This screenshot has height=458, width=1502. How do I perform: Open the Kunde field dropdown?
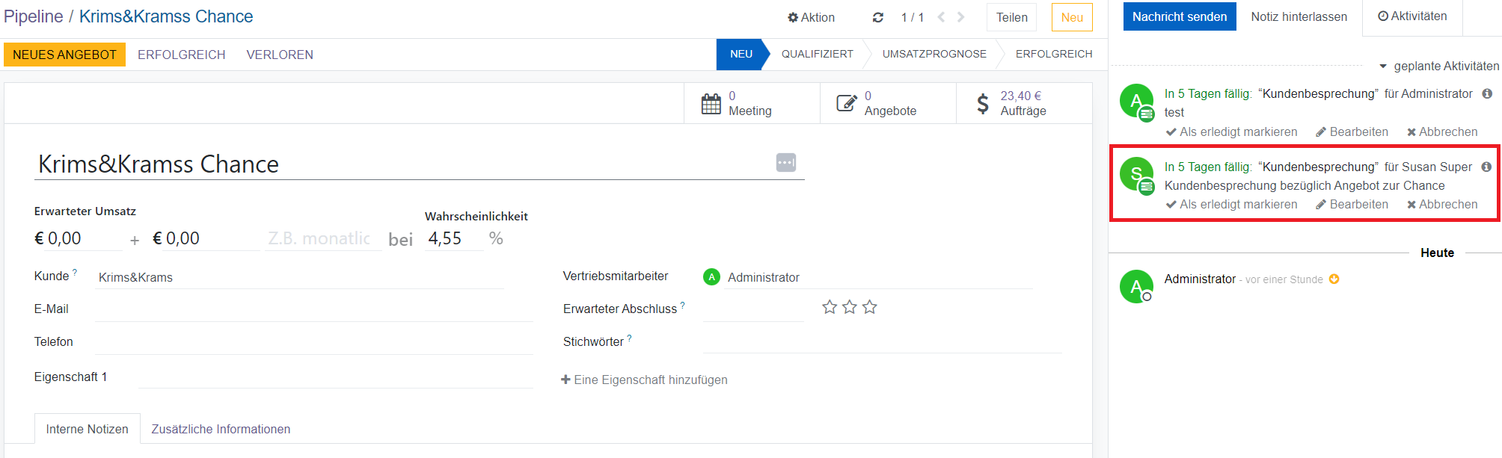click(x=299, y=277)
